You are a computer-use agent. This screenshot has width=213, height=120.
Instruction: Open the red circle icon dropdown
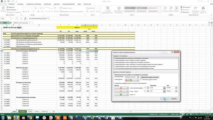(x=128, y=88)
